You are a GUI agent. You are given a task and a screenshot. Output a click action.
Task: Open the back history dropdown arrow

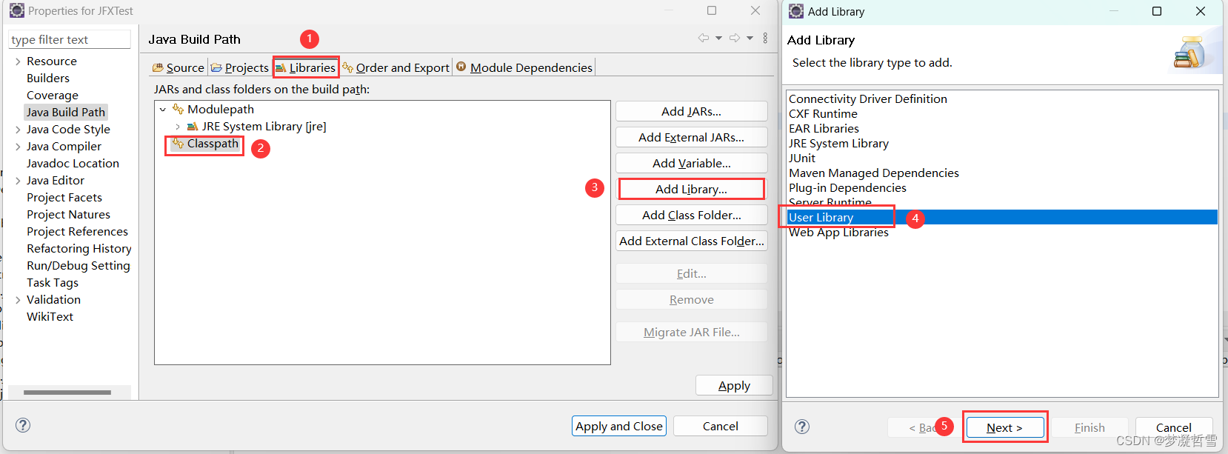718,39
